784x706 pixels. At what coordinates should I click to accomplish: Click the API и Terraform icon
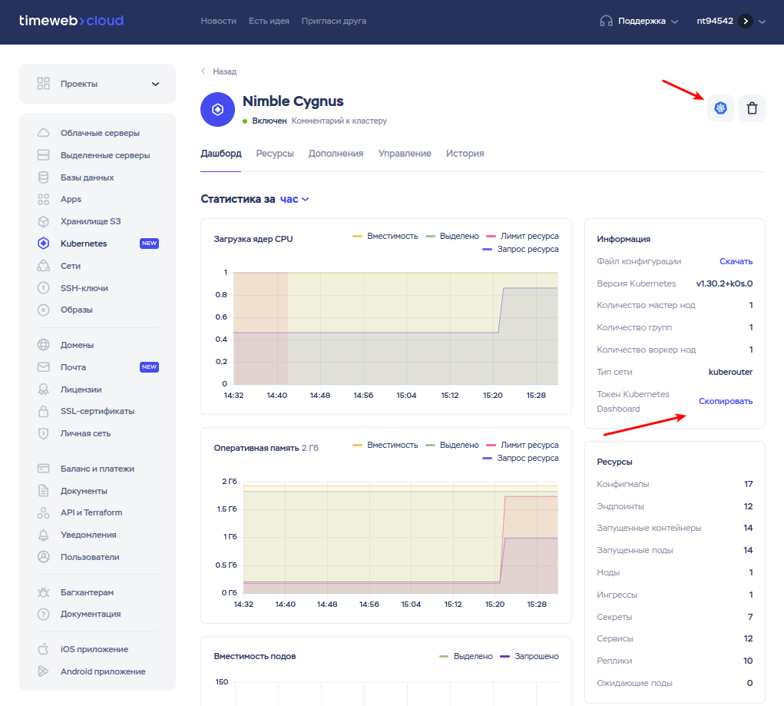coord(44,513)
